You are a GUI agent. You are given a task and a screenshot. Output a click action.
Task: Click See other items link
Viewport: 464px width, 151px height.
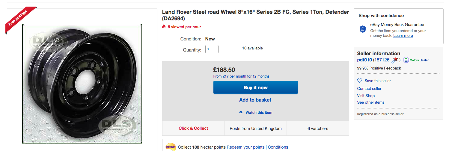pos(371,102)
